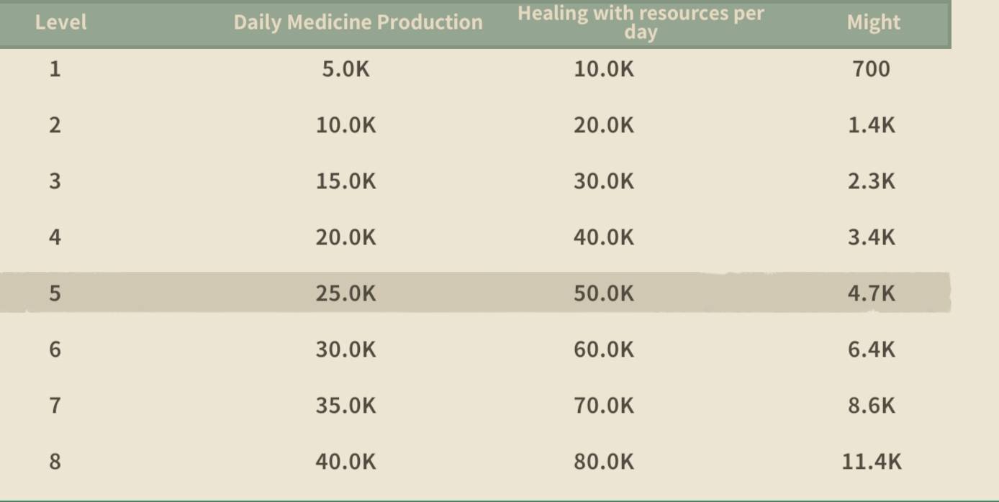Click the 35.0K production for Level 7
Screen dimensions: 999x502
[x=345, y=406]
